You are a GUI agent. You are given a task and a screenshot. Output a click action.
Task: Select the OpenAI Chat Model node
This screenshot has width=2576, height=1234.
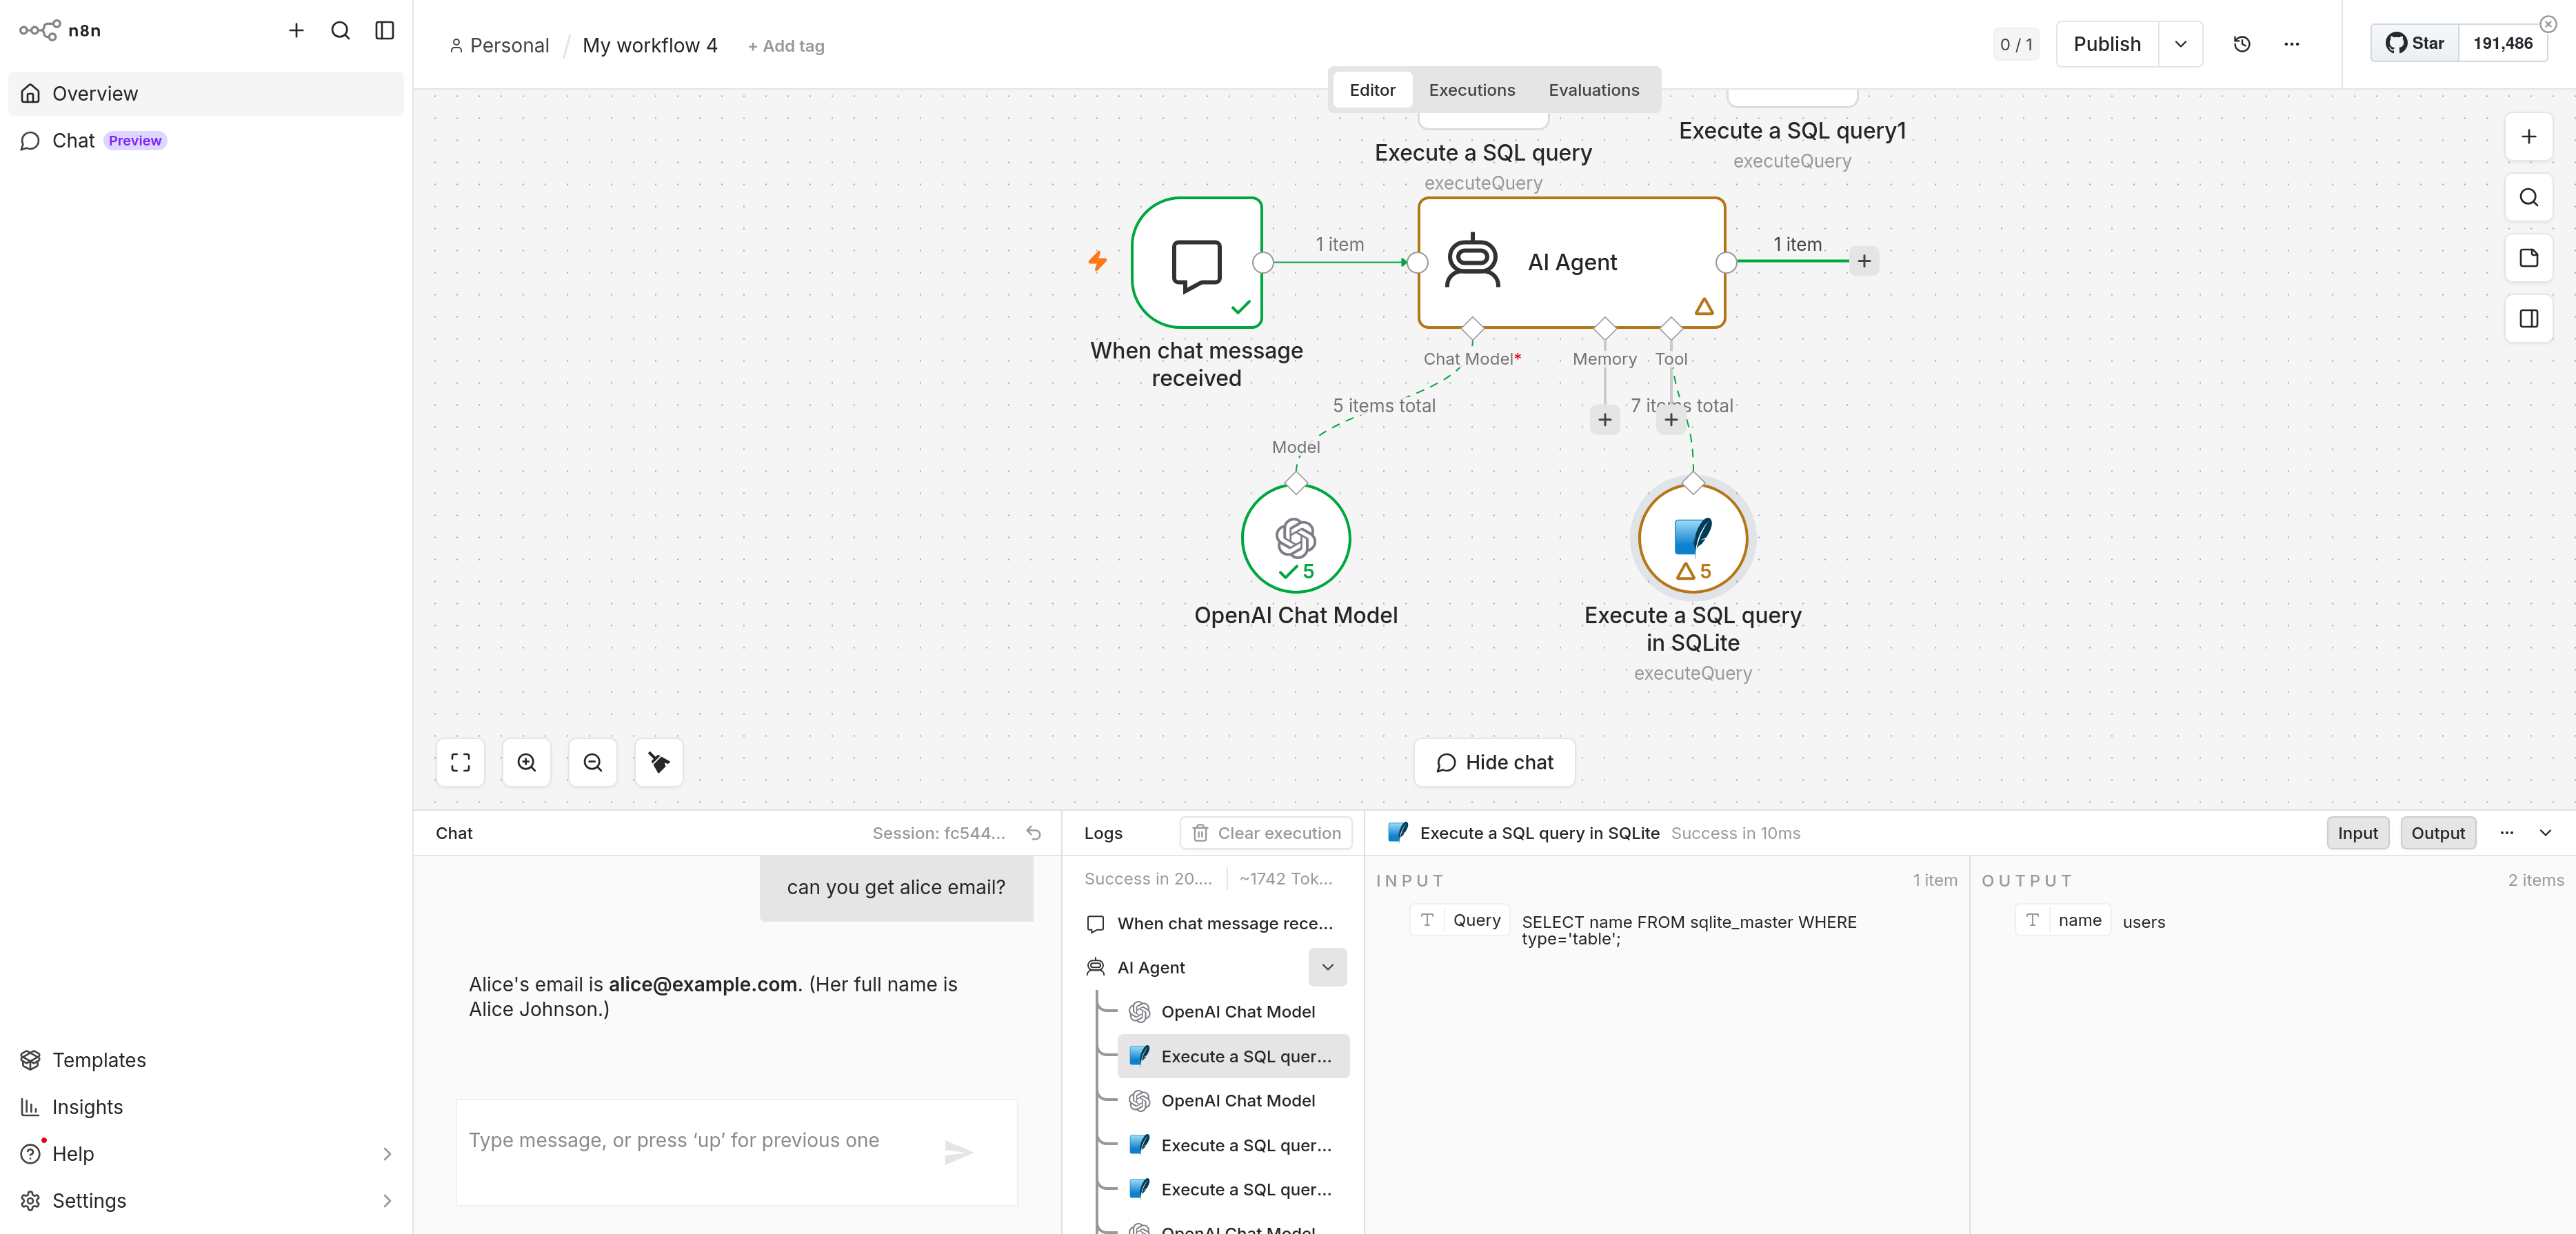(x=1295, y=539)
